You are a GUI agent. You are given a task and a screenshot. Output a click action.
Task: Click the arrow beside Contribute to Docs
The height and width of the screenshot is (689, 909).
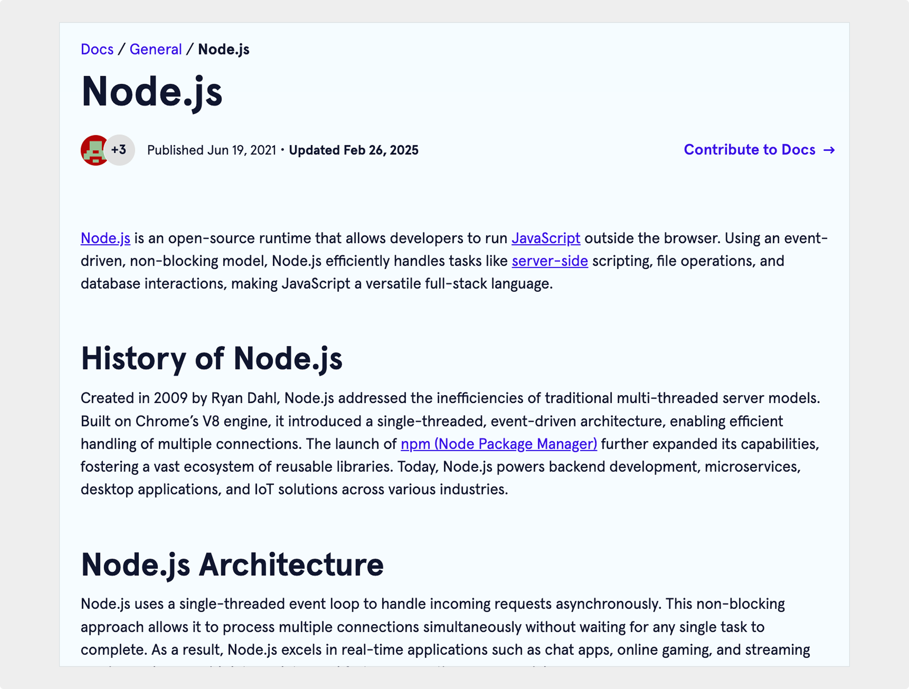pyautogui.click(x=829, y=150)
